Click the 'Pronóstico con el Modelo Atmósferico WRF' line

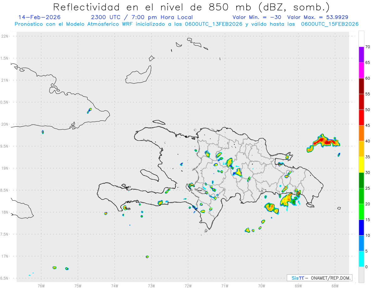point(186,24)
